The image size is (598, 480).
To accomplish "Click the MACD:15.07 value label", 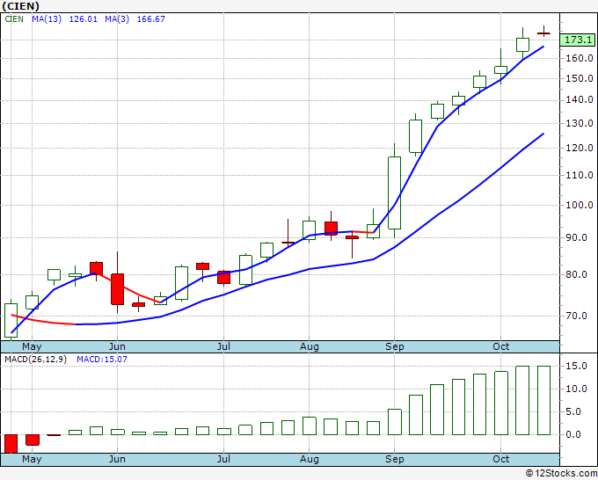I will 102,360.
